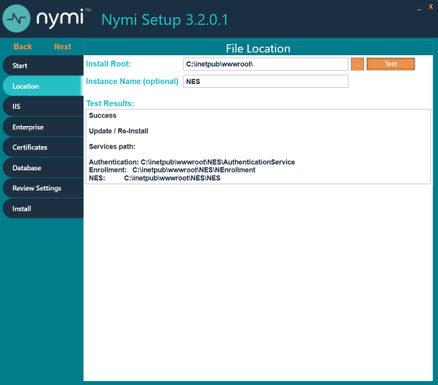
Task: Click the Nymi Setup 3.2.0.1 title text
Action: coord(165,19)
